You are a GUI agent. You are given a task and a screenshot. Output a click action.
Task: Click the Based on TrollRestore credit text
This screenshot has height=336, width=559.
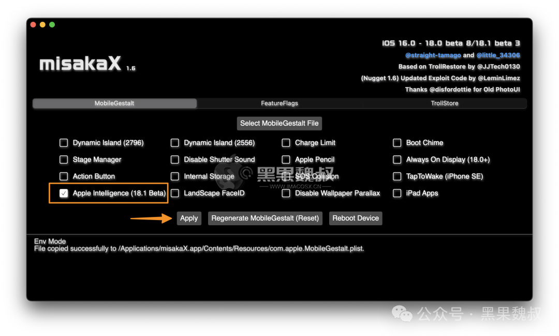[459, 67]
